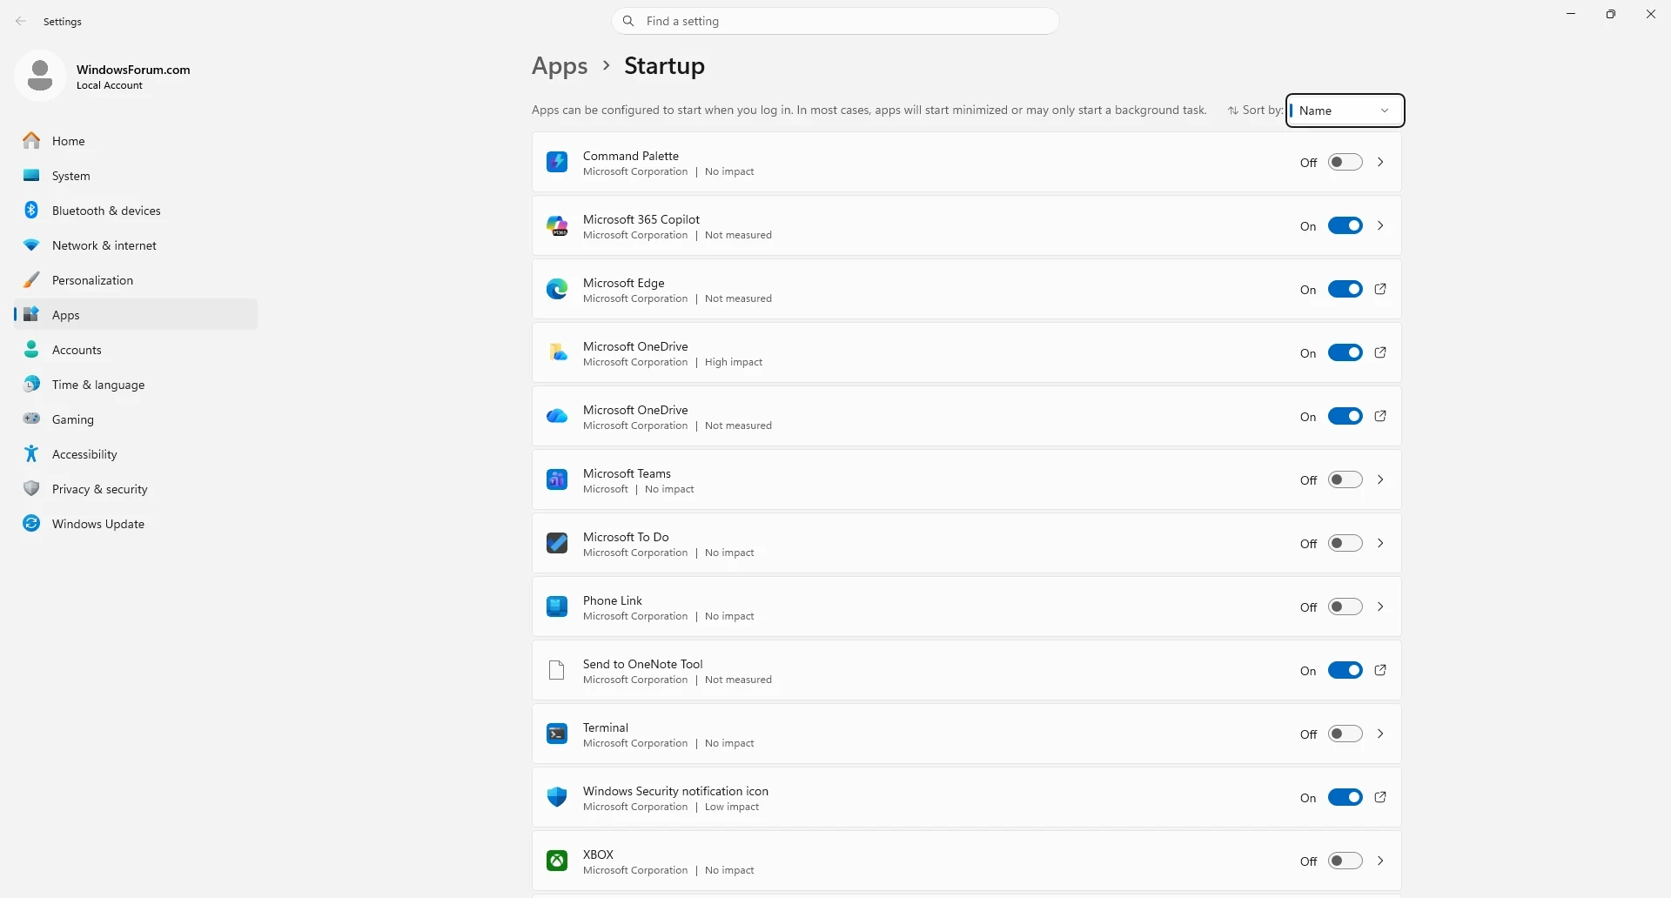
Task: Click the Find a setting search box
Action: tap(835, 21)
